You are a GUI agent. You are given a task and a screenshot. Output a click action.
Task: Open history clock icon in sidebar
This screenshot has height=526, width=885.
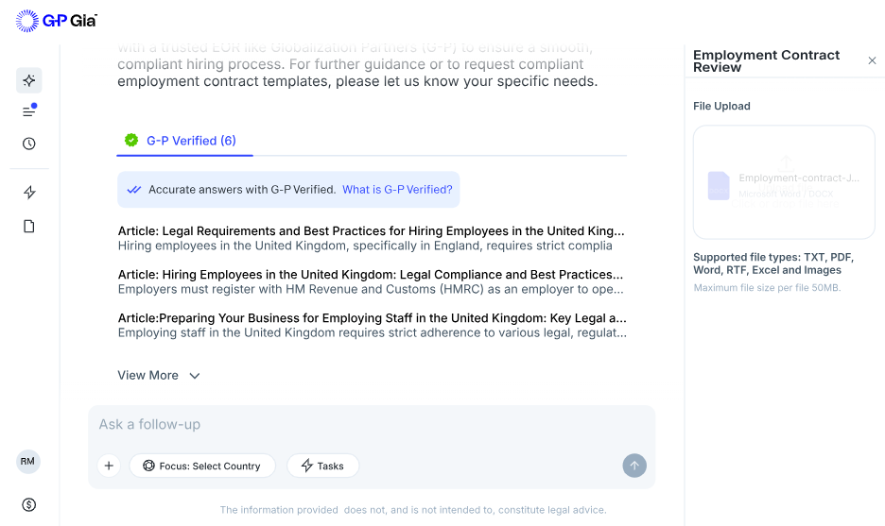[x=29, y=144]
